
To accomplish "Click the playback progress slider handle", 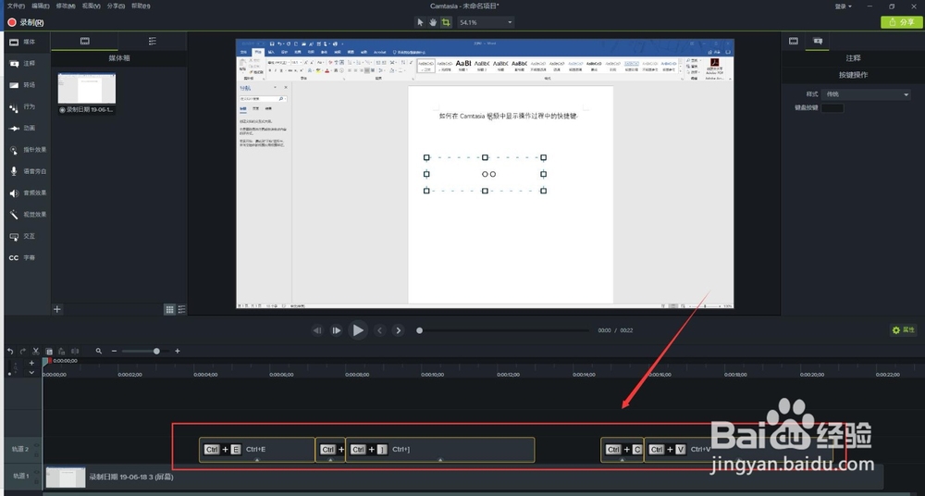I will (419, 330).
